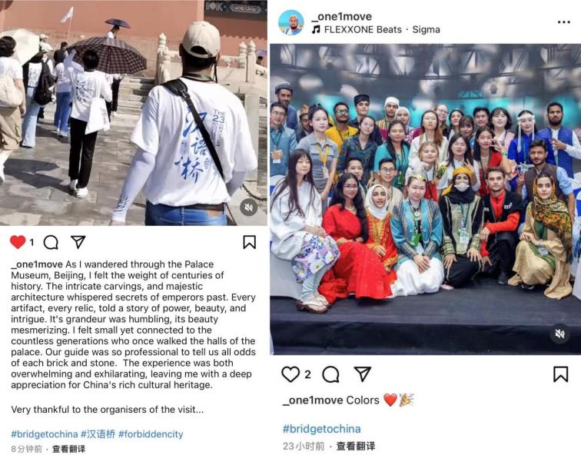This screenshot has height=455, width=581.
Task: Open comments on the Colors post
Action: (x=331, y=374)
